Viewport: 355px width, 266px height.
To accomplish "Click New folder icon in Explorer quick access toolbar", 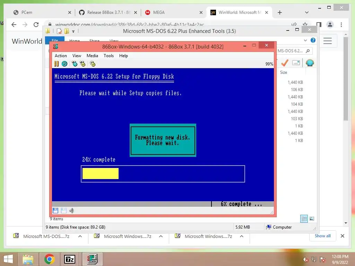I will 67,31.
